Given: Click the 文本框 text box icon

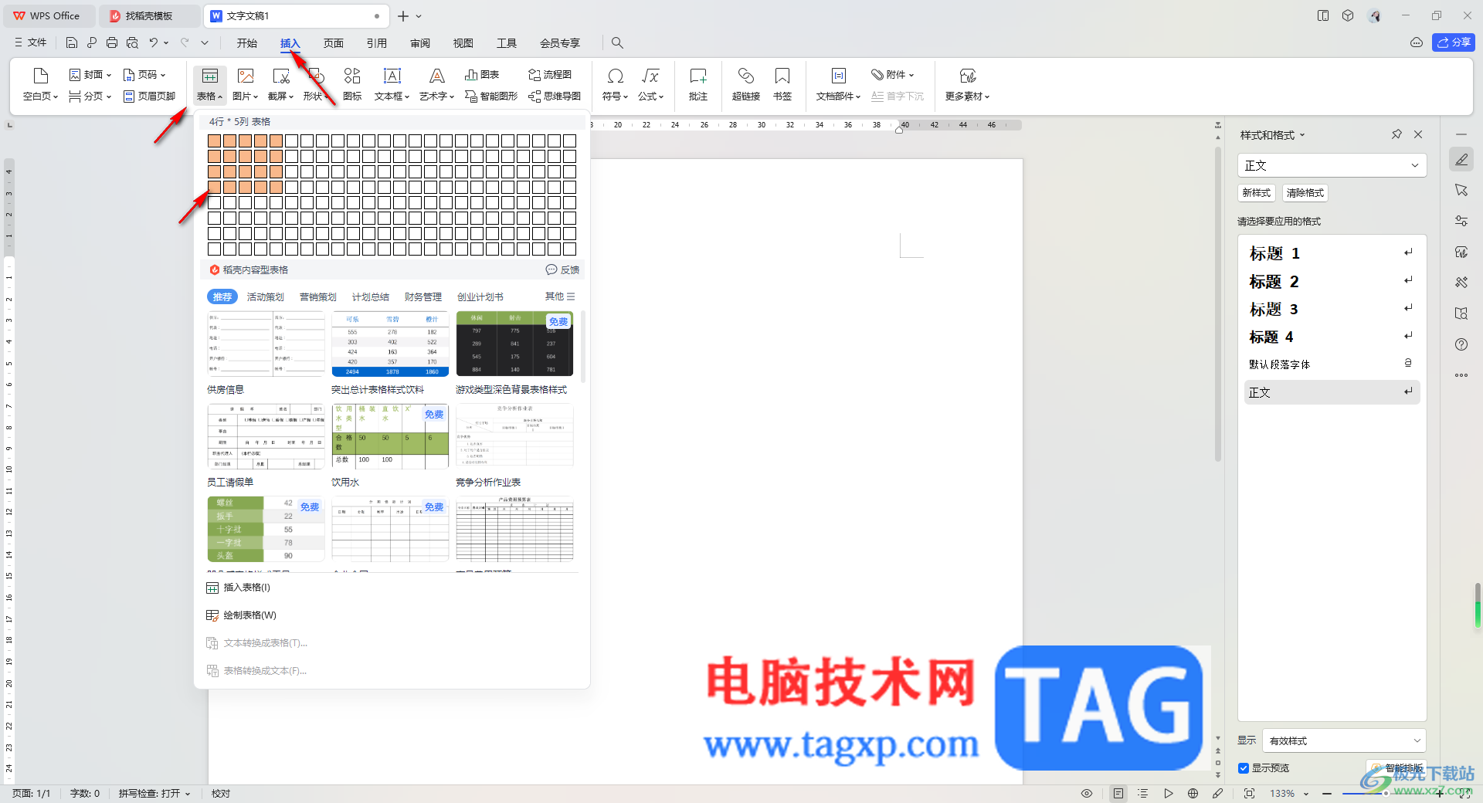Looking at the screenshot, I should [x=392, y=76].
